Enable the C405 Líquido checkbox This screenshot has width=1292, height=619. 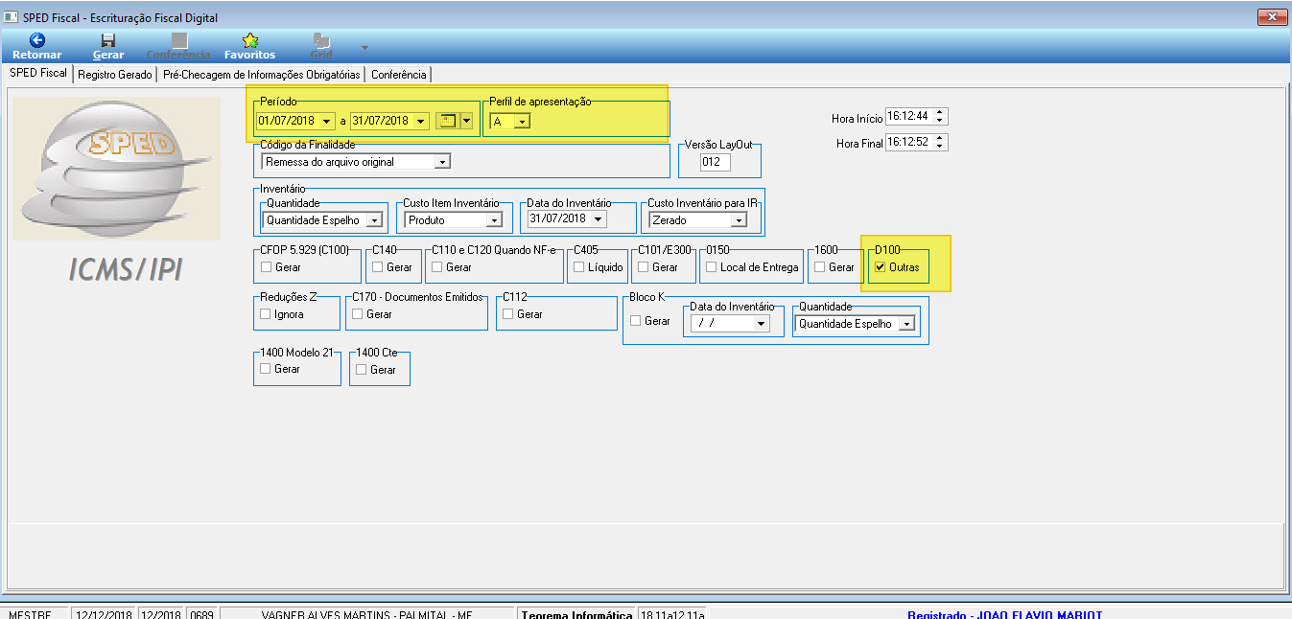(578, 267)
